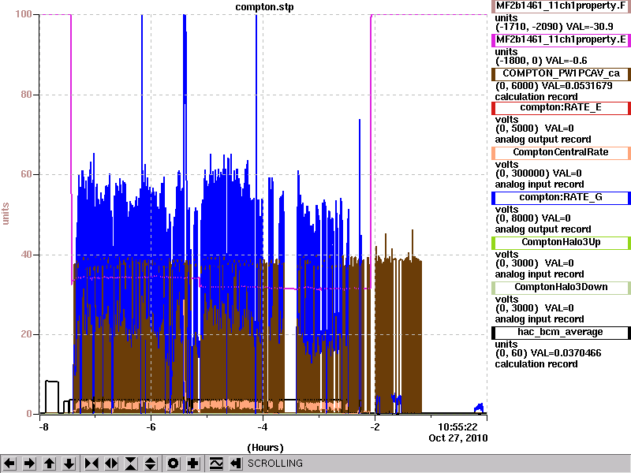Click the hourglass-shaped vertical zoom icon
This screenshot has width=631, height=473.
(x=131, y=464)
